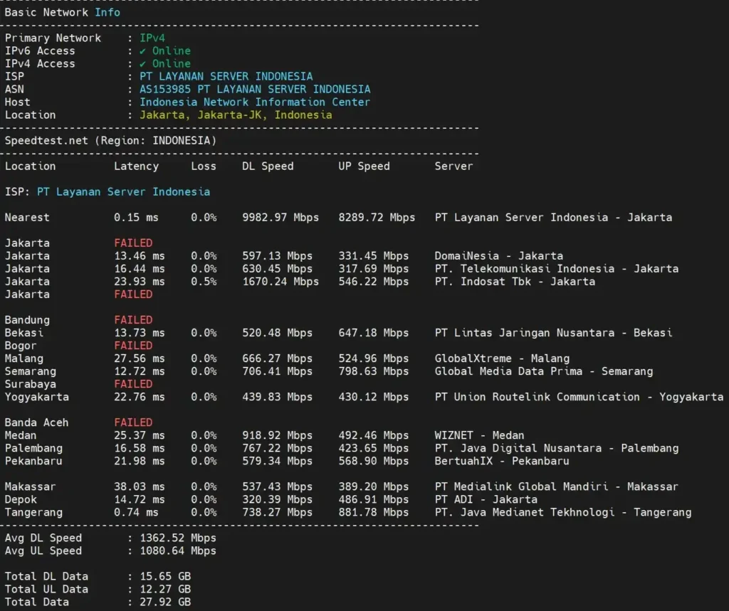The height and width of the screenshot is (611, 729).
Task: Select server "PT Union Routelink Communication - Yogyakarta"
Action: tap(579, 398)
